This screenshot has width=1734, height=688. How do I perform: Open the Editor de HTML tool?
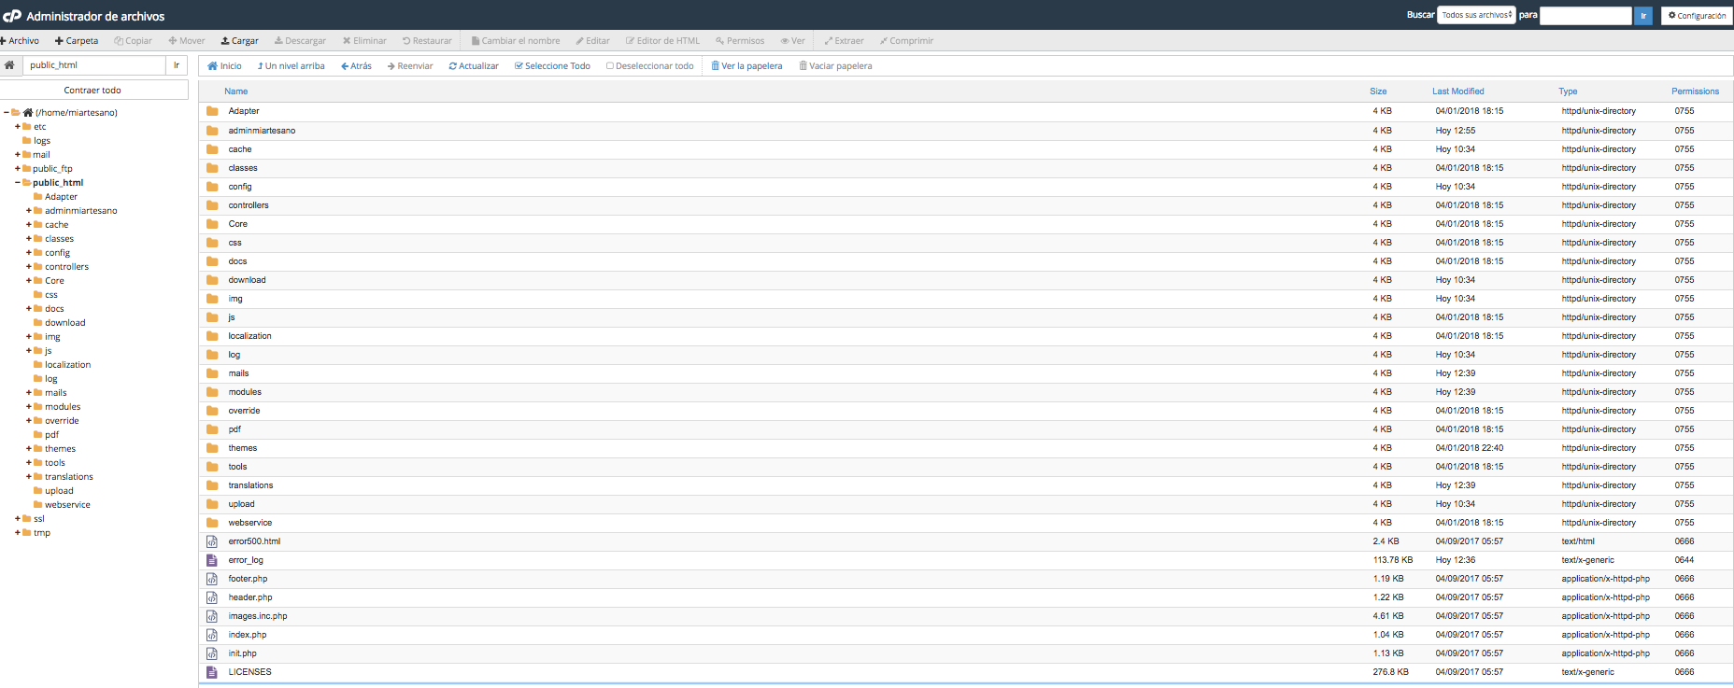(662, 41)
